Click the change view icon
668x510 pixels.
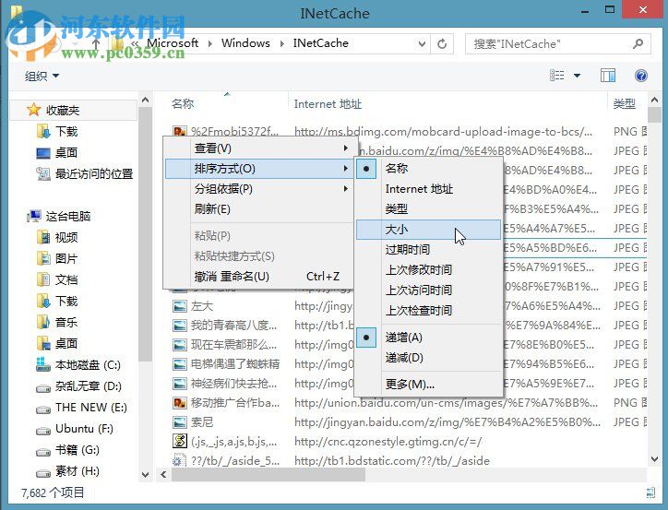(557, 76)
